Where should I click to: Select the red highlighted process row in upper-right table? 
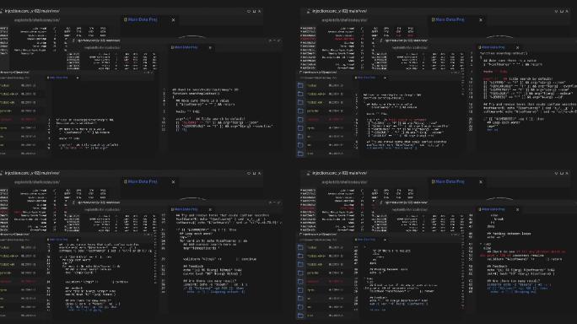tap(327, 39)
